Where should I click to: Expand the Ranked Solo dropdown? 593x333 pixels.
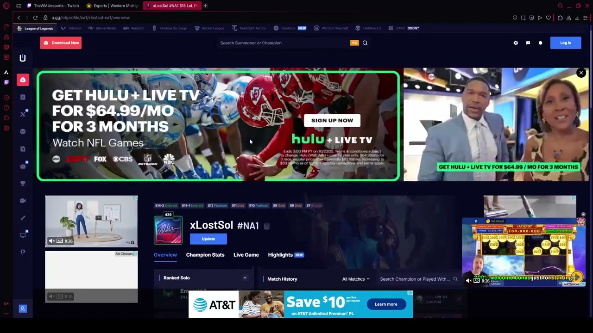click(245, 278)
